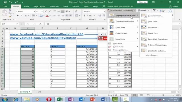Click the font color red A swatch

[47, 16]
